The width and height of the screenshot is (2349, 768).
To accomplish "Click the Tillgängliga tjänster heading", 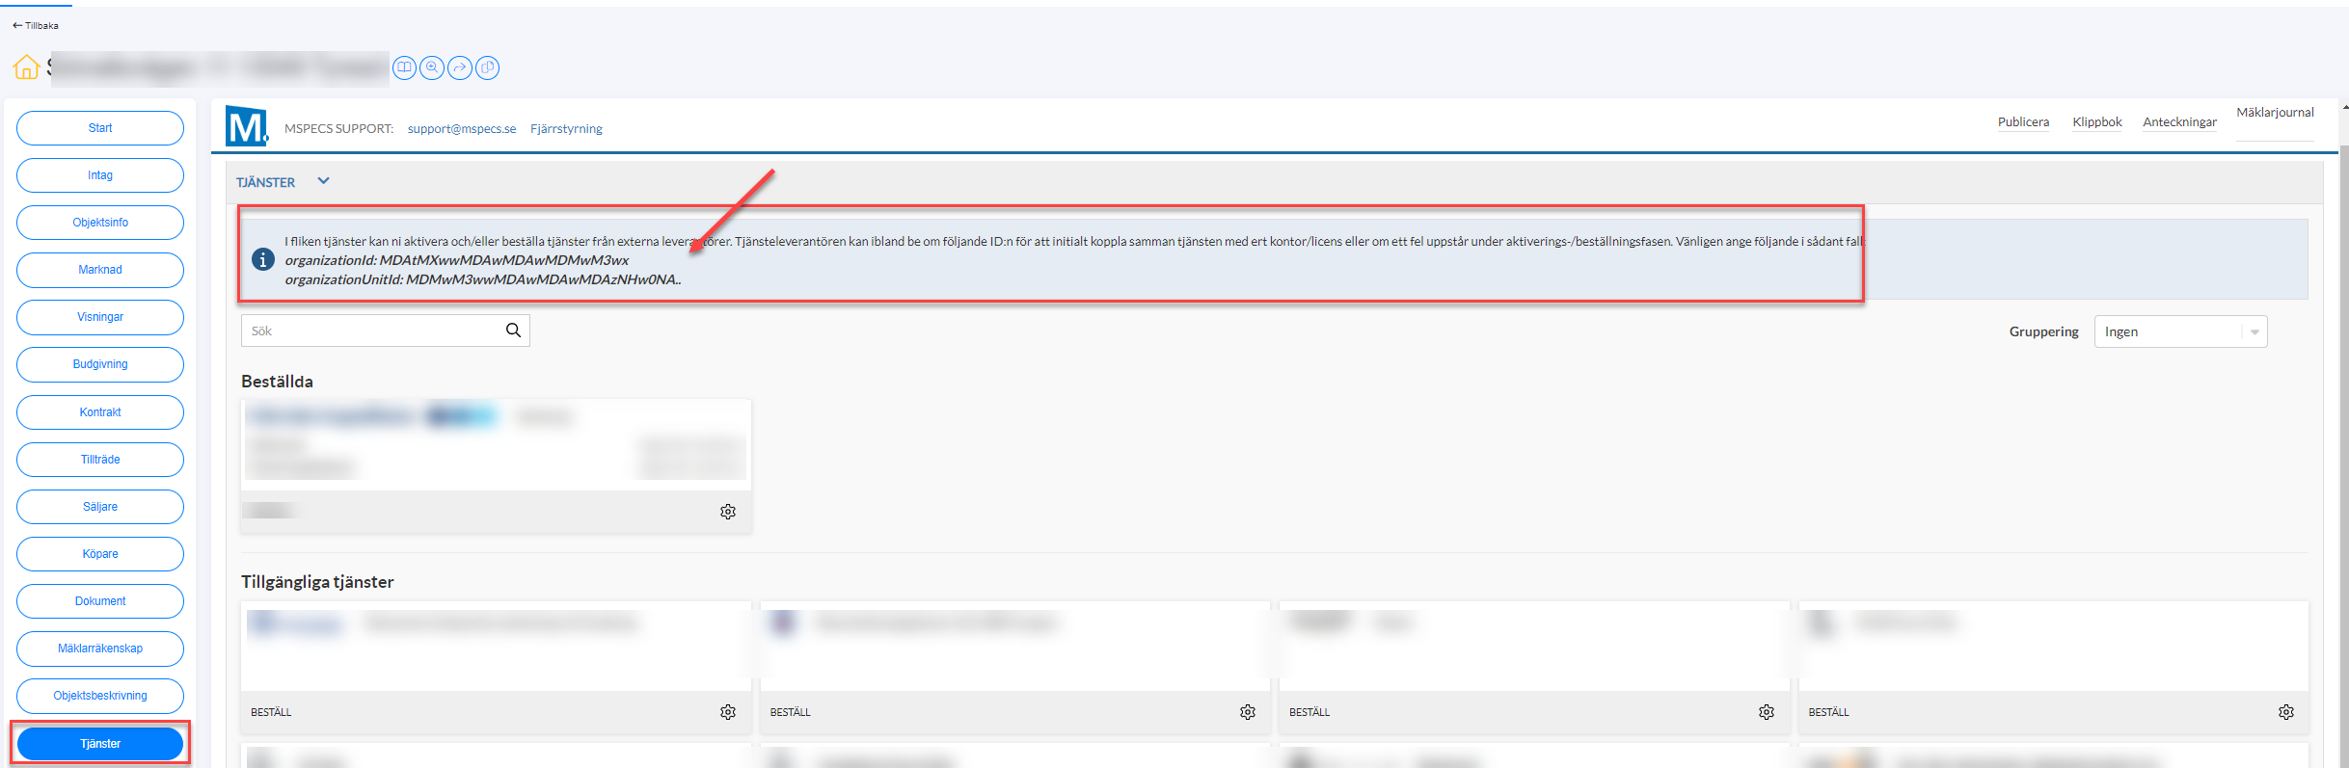I will tap(317, 582).
